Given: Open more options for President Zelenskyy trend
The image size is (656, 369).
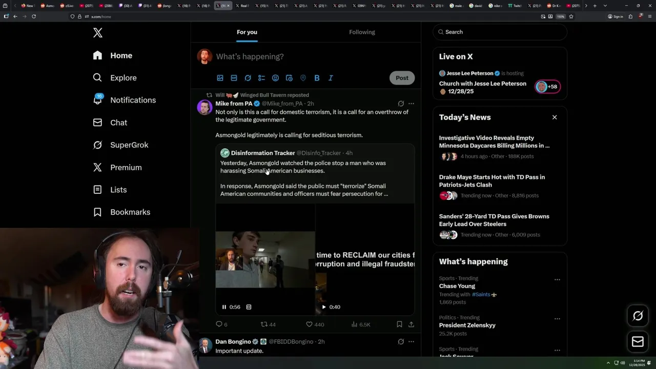Looking at the screenshot, I should [x=557, y=319].
